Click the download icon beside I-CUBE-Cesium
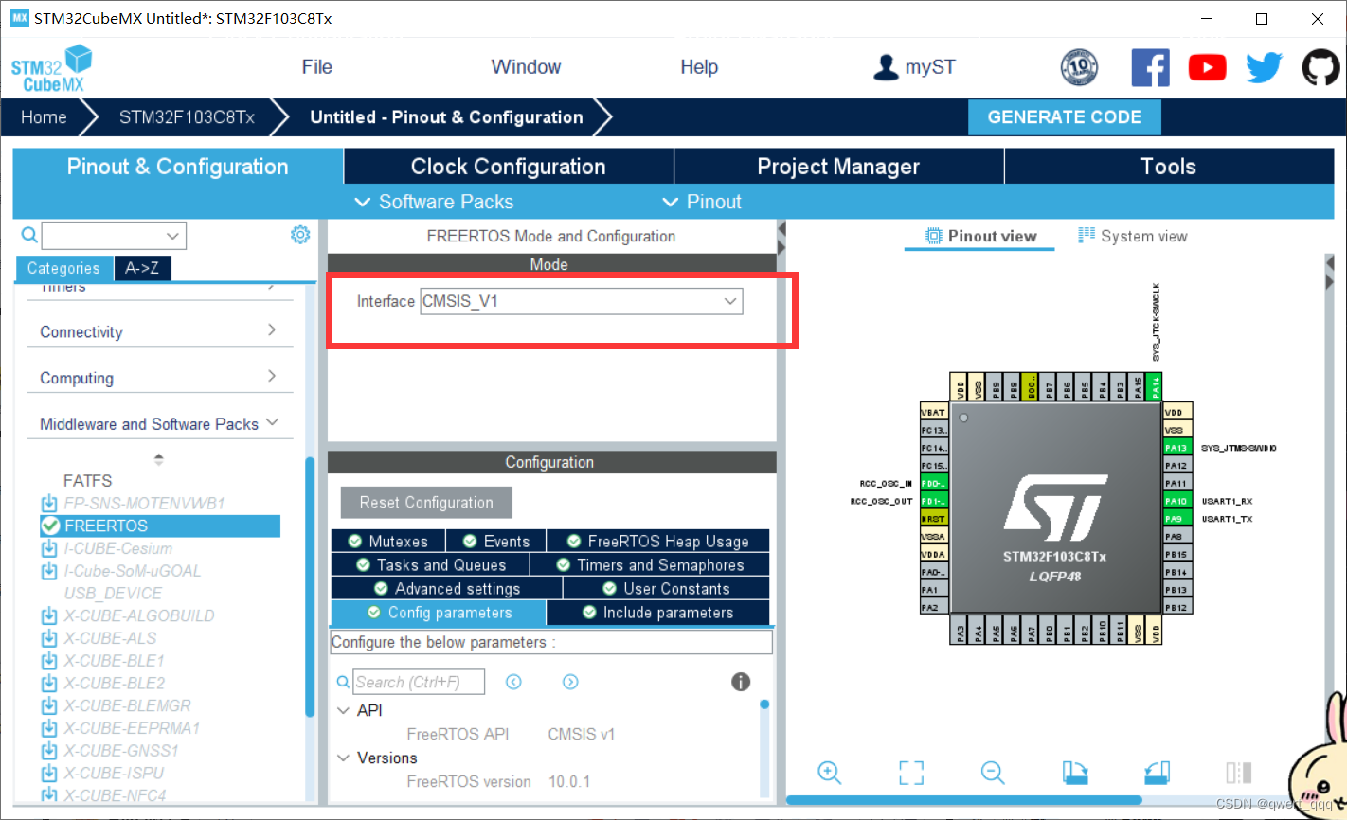This screenshot has width=1347, height=820. click(x=49, y=549)
